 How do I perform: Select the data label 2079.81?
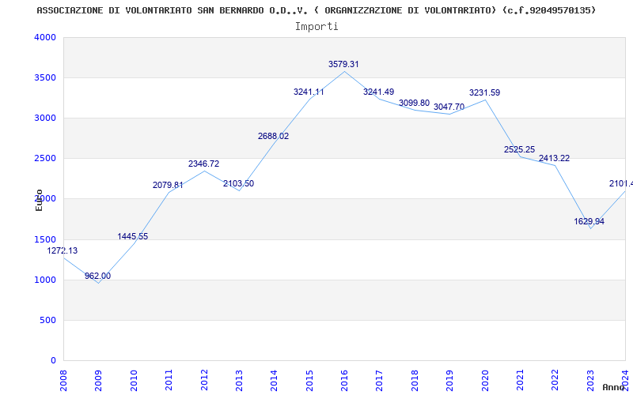(168, 186)
